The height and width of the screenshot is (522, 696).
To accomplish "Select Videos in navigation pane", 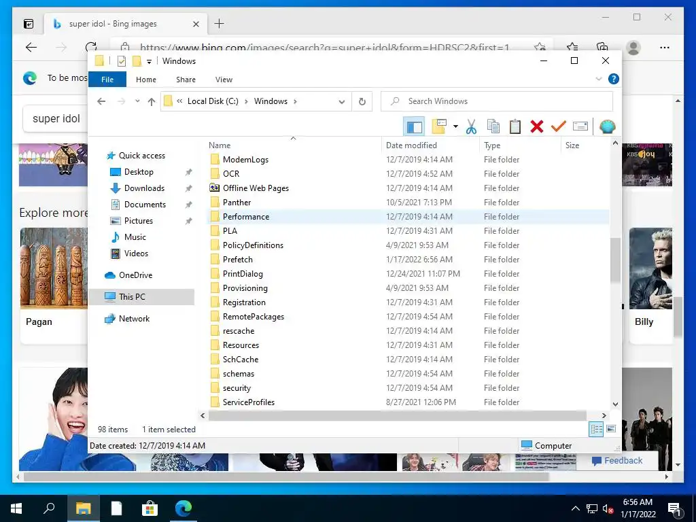I will coord(136,254).
